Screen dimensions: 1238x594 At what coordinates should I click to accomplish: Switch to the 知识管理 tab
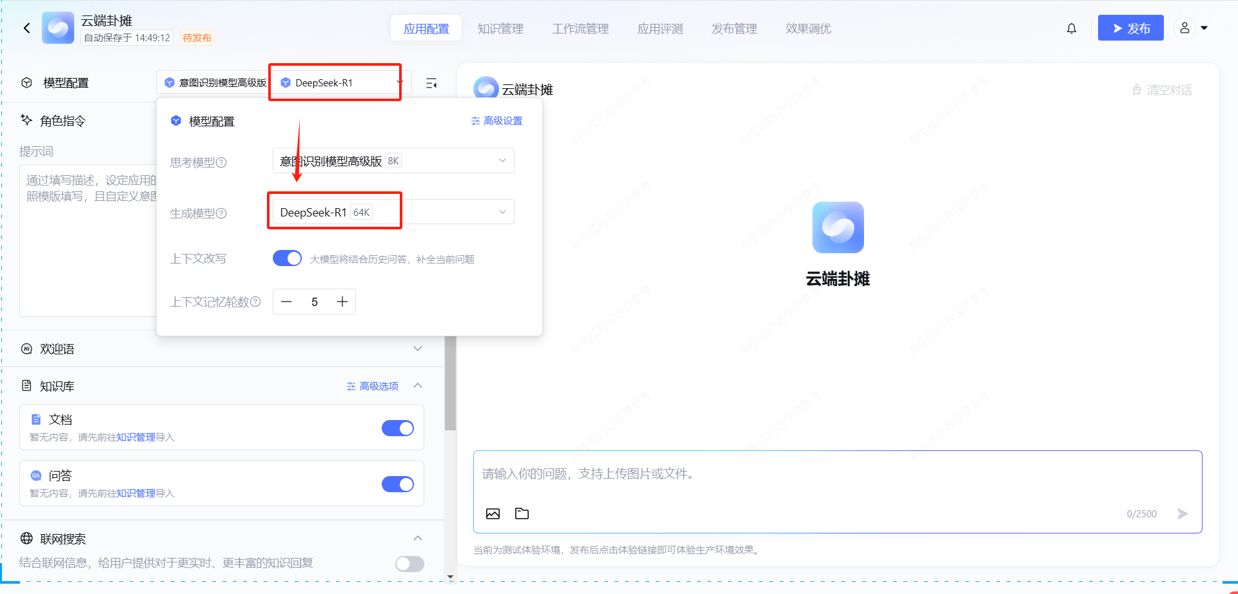pyautogui.click(x=500, y=28)
